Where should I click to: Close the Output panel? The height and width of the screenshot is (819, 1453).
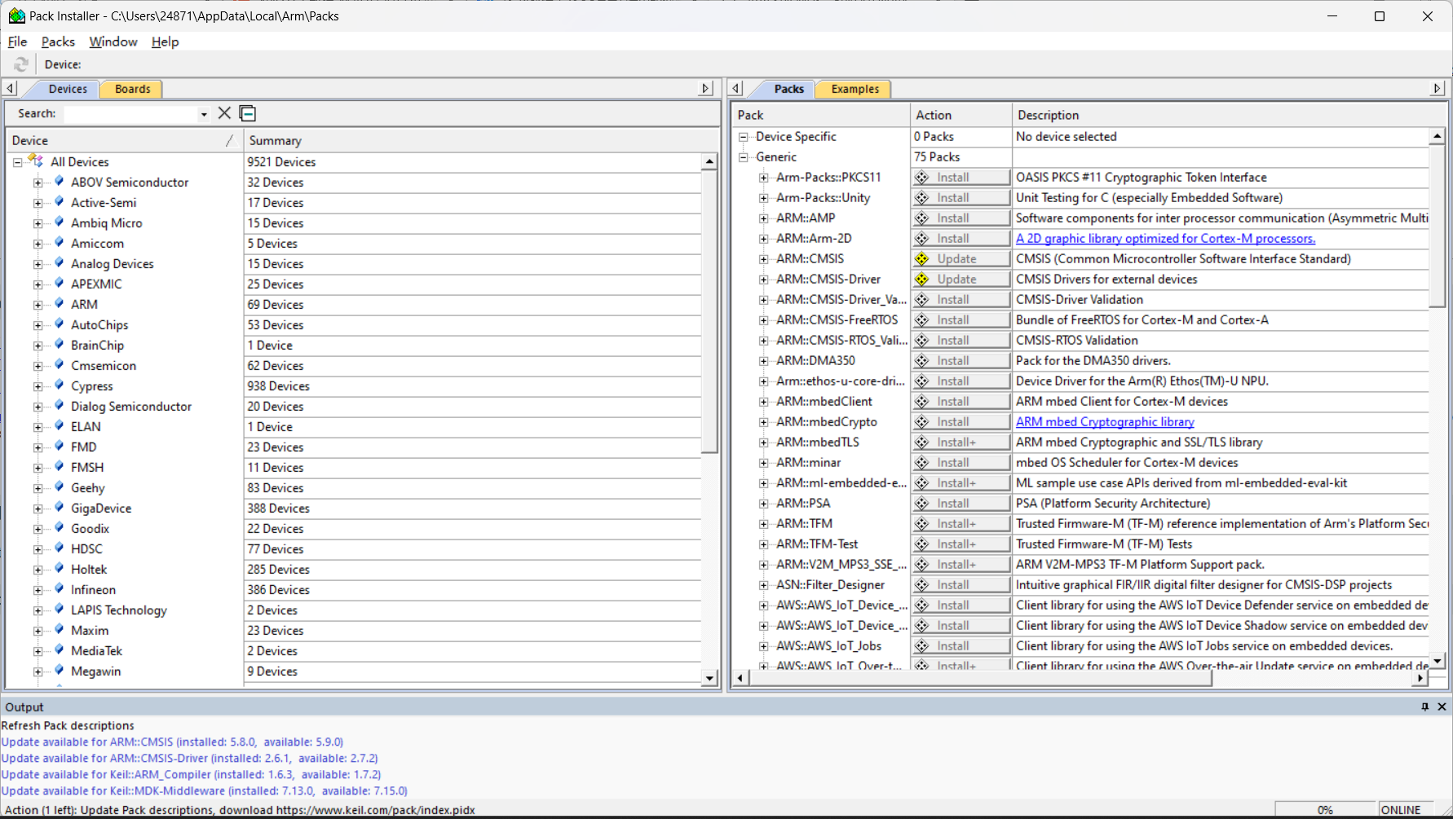point(1442,707)
